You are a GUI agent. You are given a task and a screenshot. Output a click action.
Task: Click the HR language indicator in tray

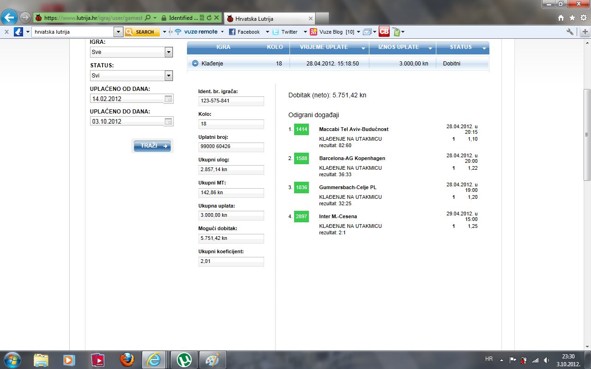click(489, 358)
